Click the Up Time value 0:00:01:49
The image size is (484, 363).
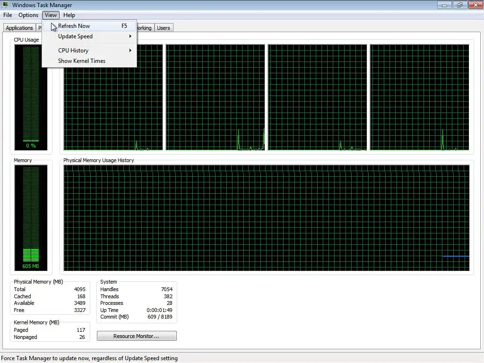pyautogui.click(x=160, y=310)
